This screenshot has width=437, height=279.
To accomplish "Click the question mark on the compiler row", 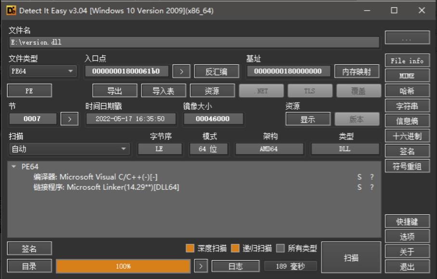I will 372,177.
